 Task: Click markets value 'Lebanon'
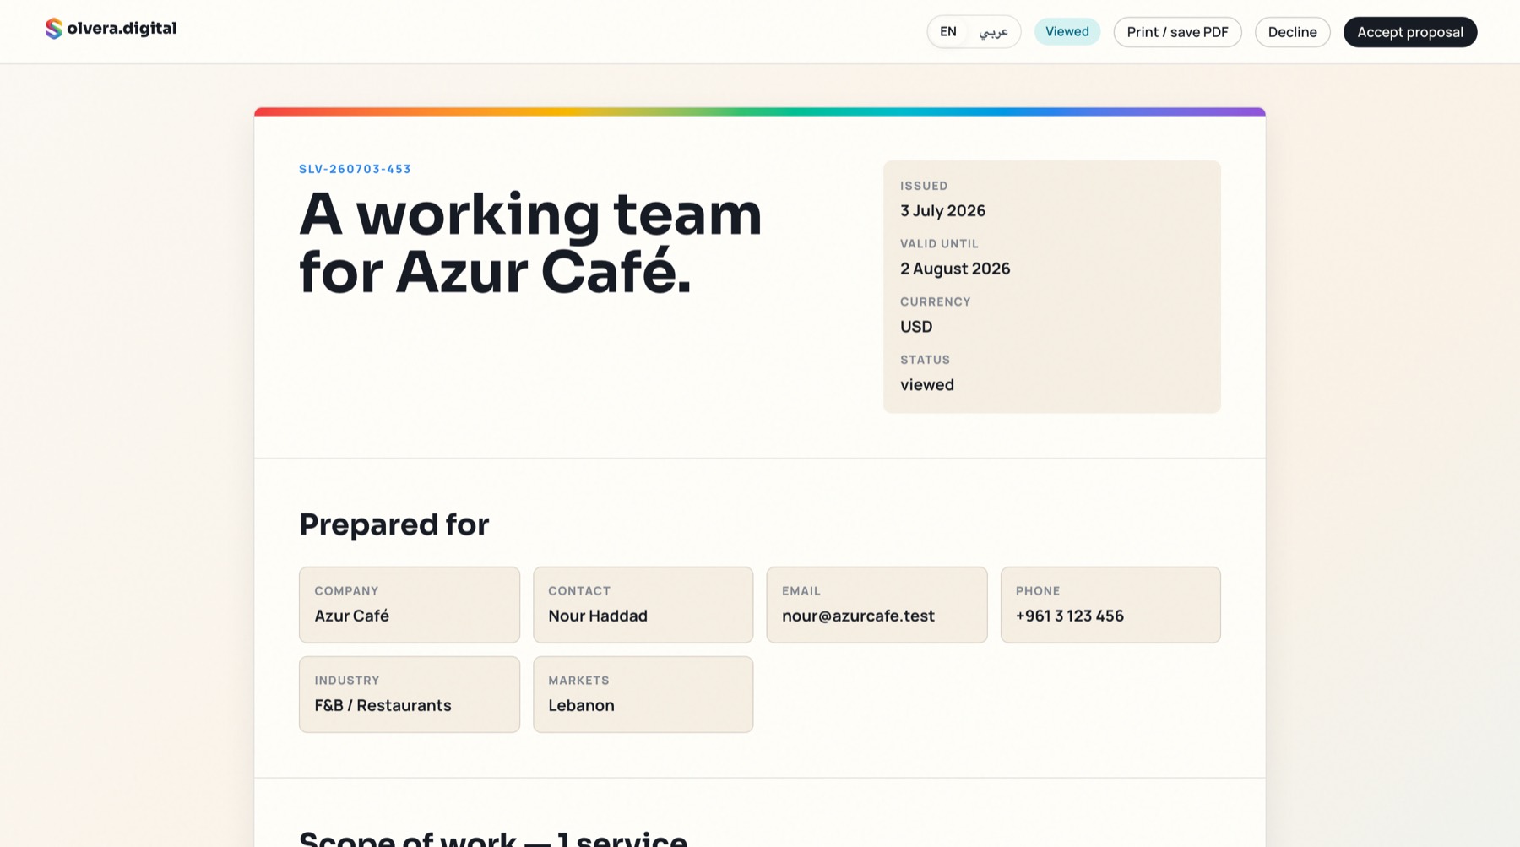(x=581, y=706)
